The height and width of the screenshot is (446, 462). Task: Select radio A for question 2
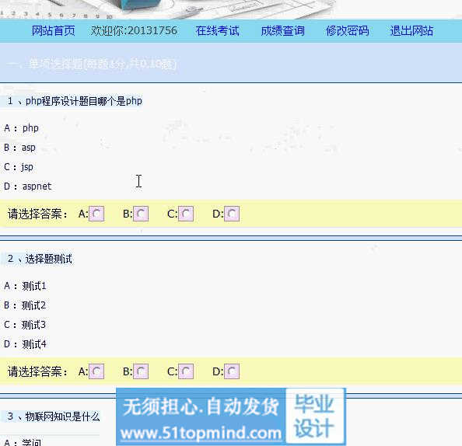tap(96, 371)
